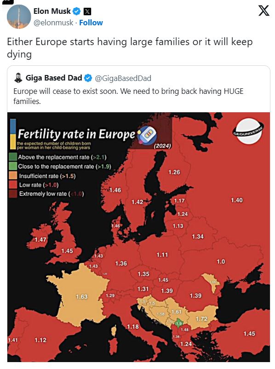Click the blue verified badge beside Elon Musk
This screenshot has height=369, width=275.
76,11
